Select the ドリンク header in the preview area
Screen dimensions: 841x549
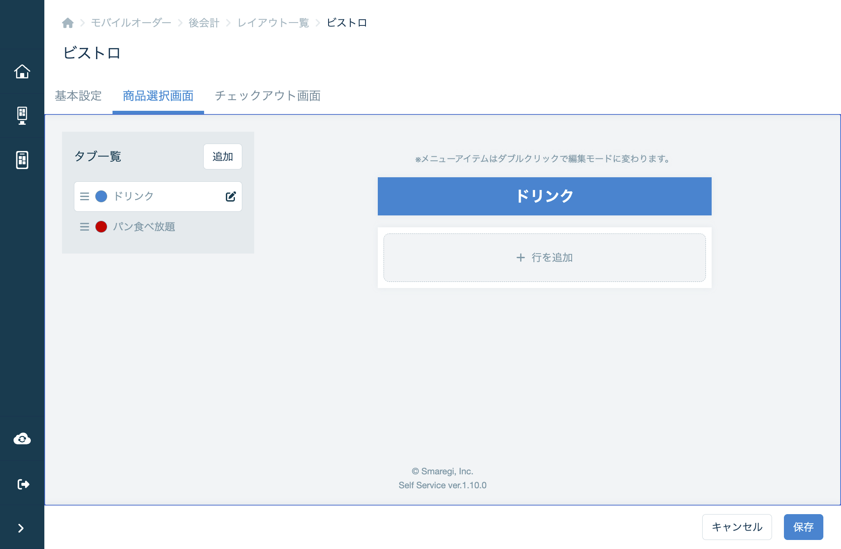(544, 196)
